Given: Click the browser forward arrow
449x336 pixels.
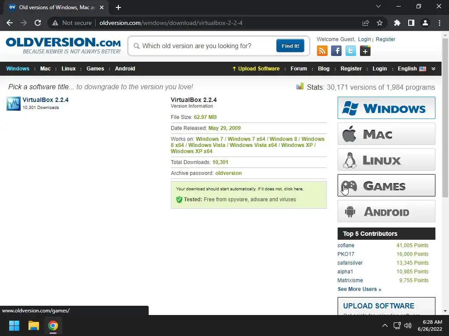Looking at the screenshot, I should 24,23.
